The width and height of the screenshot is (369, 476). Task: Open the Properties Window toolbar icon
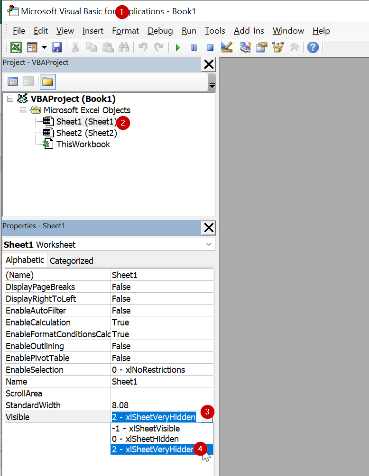[x=262, y=47]
